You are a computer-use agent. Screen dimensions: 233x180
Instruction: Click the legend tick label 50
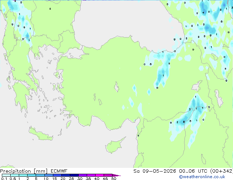coord(114,179)
